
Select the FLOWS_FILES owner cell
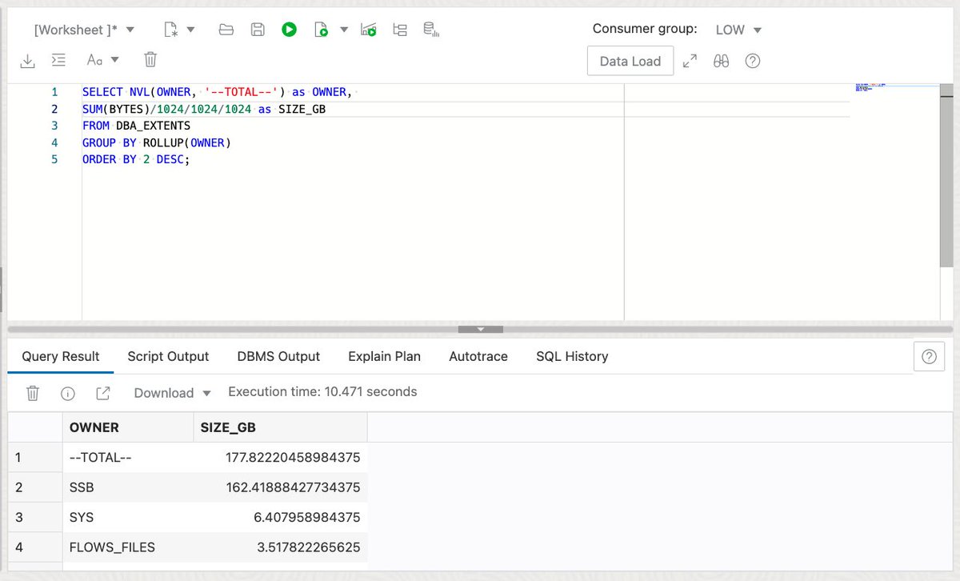pyautogui.click(x=128, y=548)
